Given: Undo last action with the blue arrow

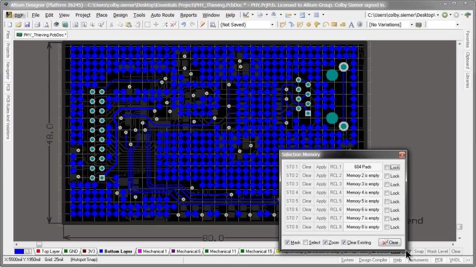Looking at the screenshot, I should tap(183, 25).
